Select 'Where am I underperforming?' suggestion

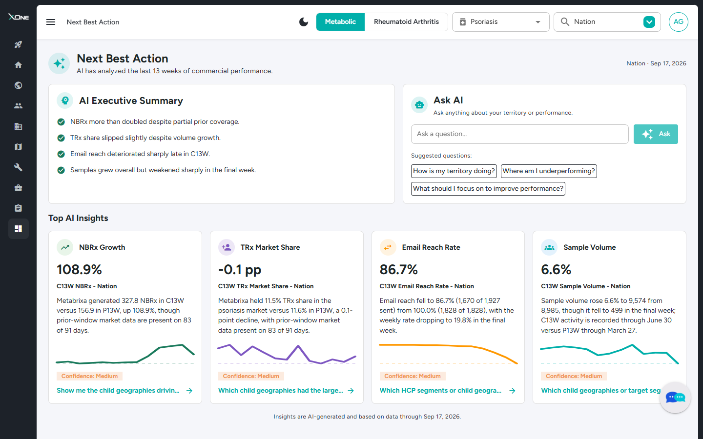tap(549, 171)
